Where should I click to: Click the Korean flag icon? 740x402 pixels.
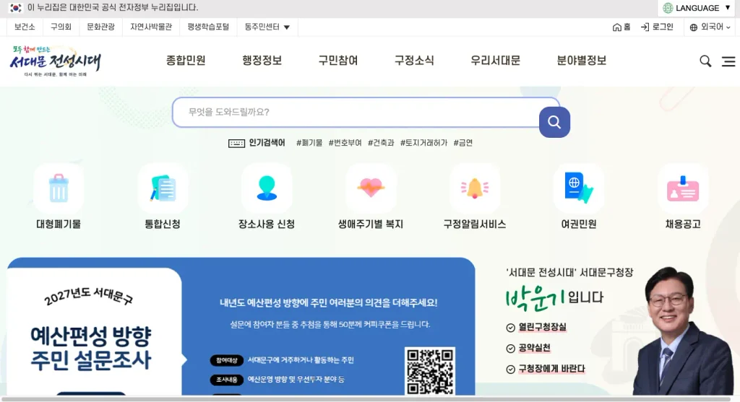[16, 7]
